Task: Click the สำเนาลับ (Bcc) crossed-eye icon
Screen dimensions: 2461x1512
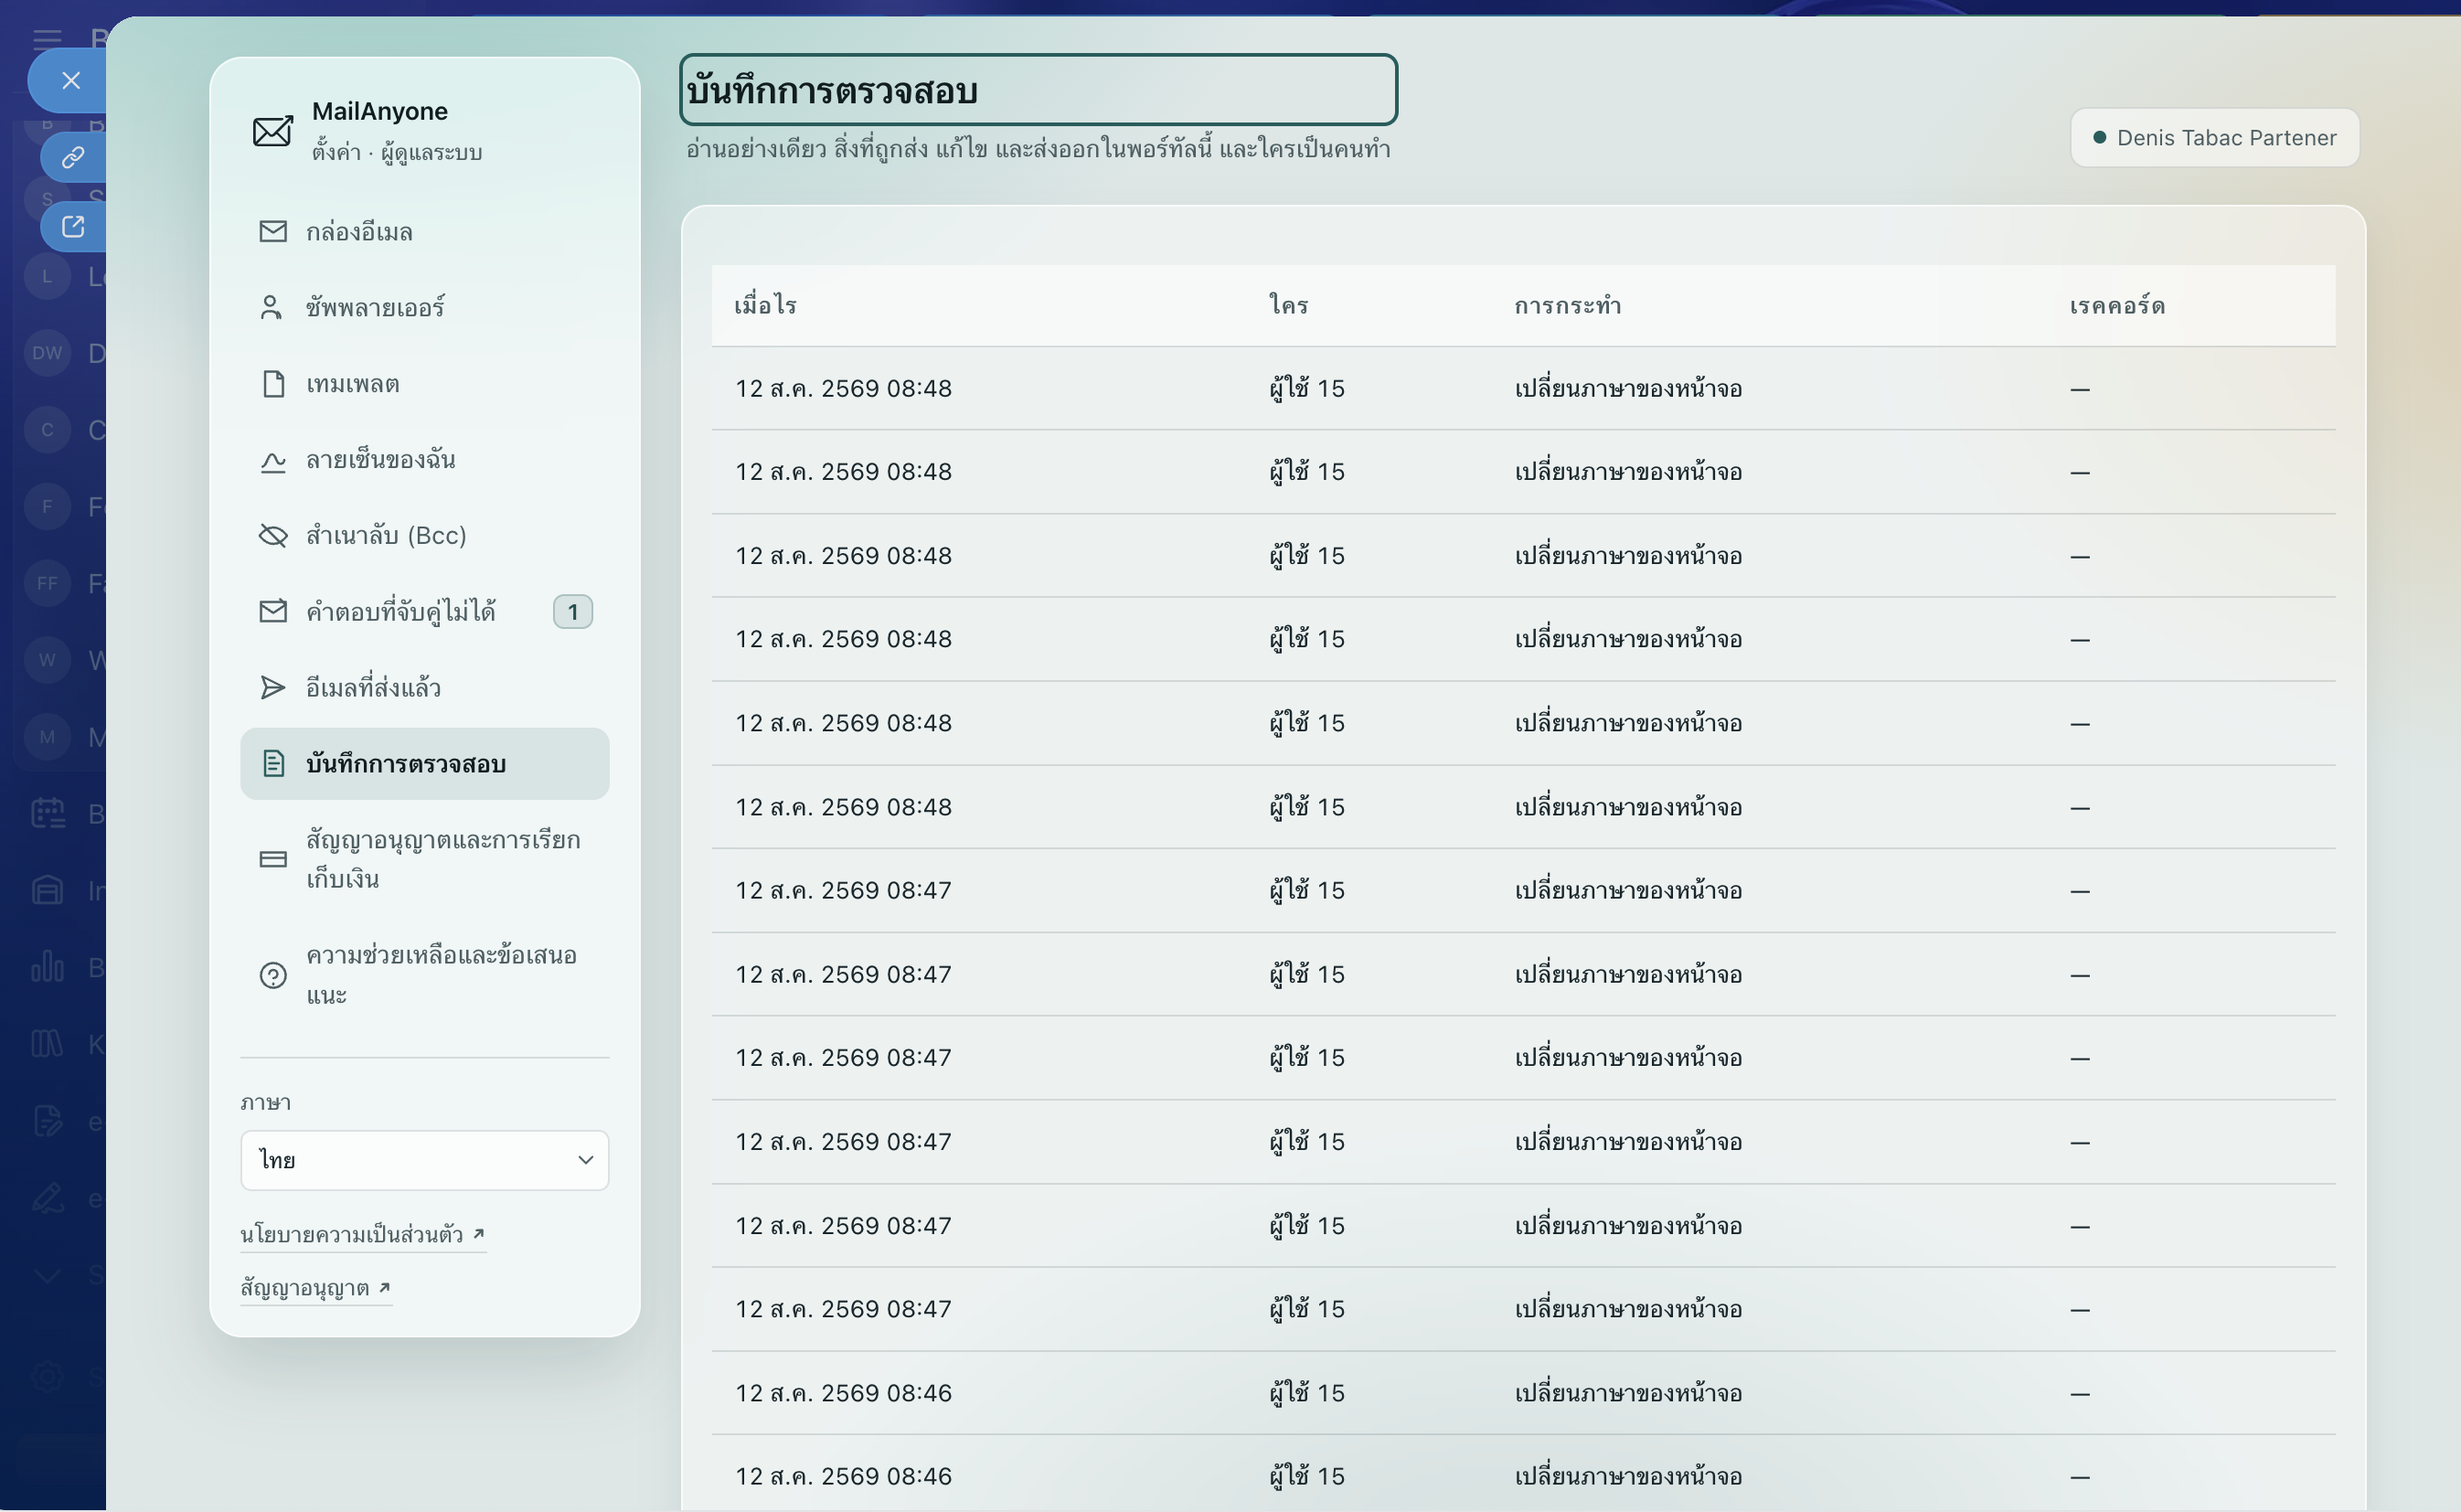Action: click(x=273, y=535)
